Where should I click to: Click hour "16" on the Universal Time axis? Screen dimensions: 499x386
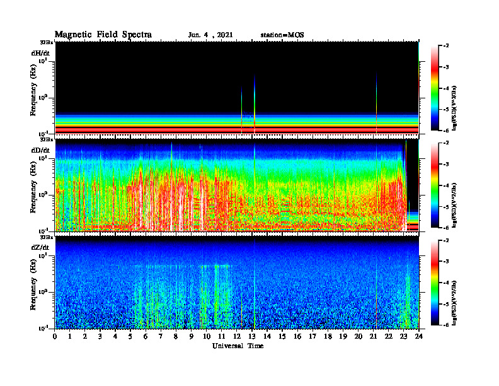[297, 337]
